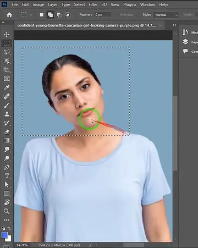Click the Photoshop Ps logo icon
Image resolution: width=198 pixels, height=248 pixels.
pyautogui.click(x=4, y=4)
